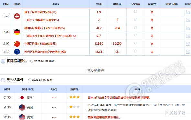Screen dimensions: 191x120
Task: Click the globe icon beside 国际假期预告
Action: (3, 61)
